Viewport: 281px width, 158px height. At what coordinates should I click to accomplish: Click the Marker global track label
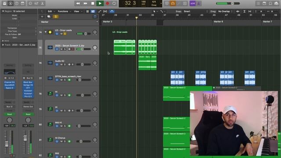[x=45, y=22]
